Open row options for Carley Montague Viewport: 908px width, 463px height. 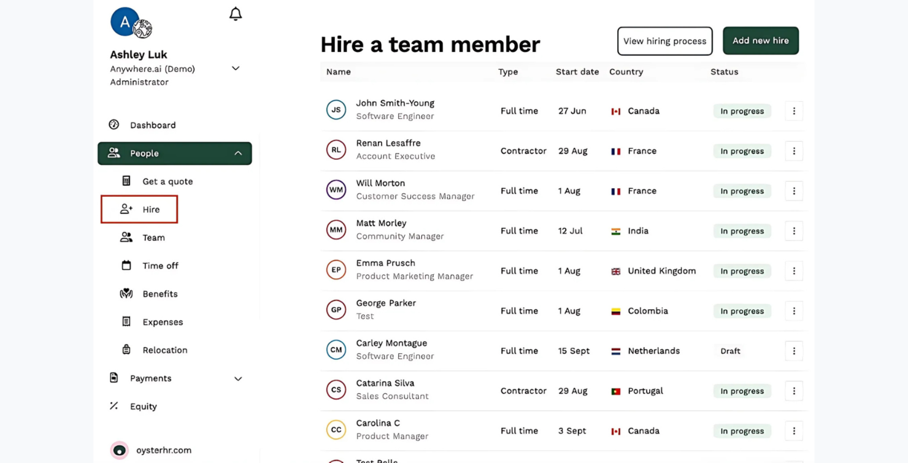click(794, 351)
